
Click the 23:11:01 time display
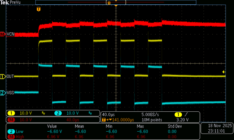[x=216, y=131]
